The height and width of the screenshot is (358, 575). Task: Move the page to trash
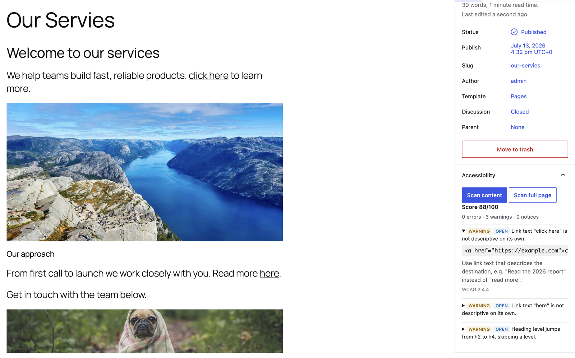click(x=515, y=149)
